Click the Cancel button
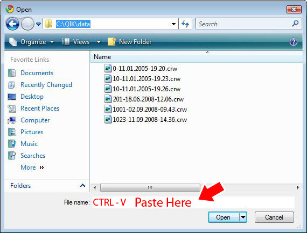307x233 pixels. pyautogui.click(x=274, y=217)
